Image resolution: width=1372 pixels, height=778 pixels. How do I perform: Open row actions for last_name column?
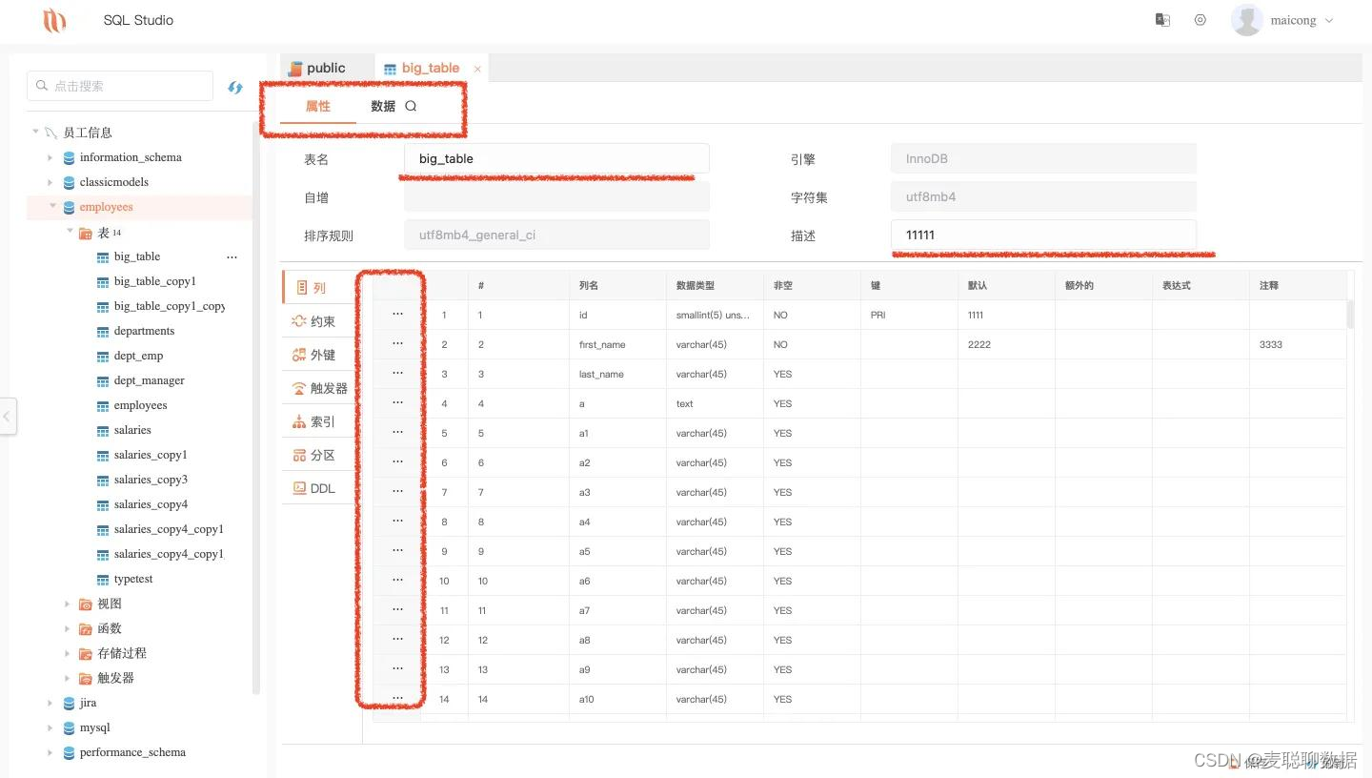tap(397, 373)
